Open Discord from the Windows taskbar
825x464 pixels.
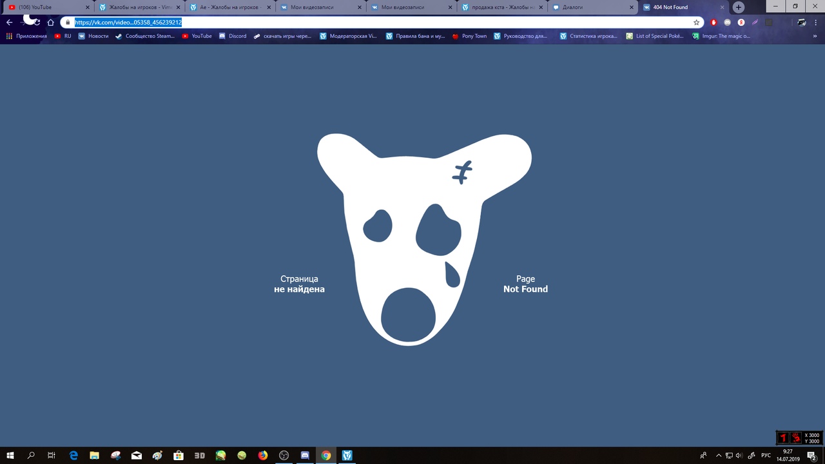(x=305, y=456)
